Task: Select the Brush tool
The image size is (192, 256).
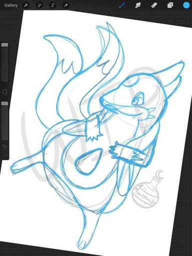Action: (122, 5)
